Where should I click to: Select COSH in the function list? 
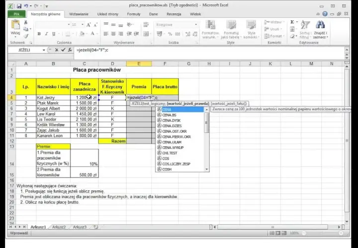180,169
